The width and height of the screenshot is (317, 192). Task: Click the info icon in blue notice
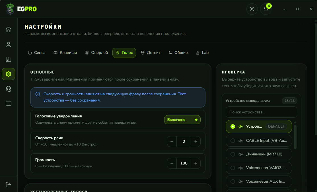[38, 94]
